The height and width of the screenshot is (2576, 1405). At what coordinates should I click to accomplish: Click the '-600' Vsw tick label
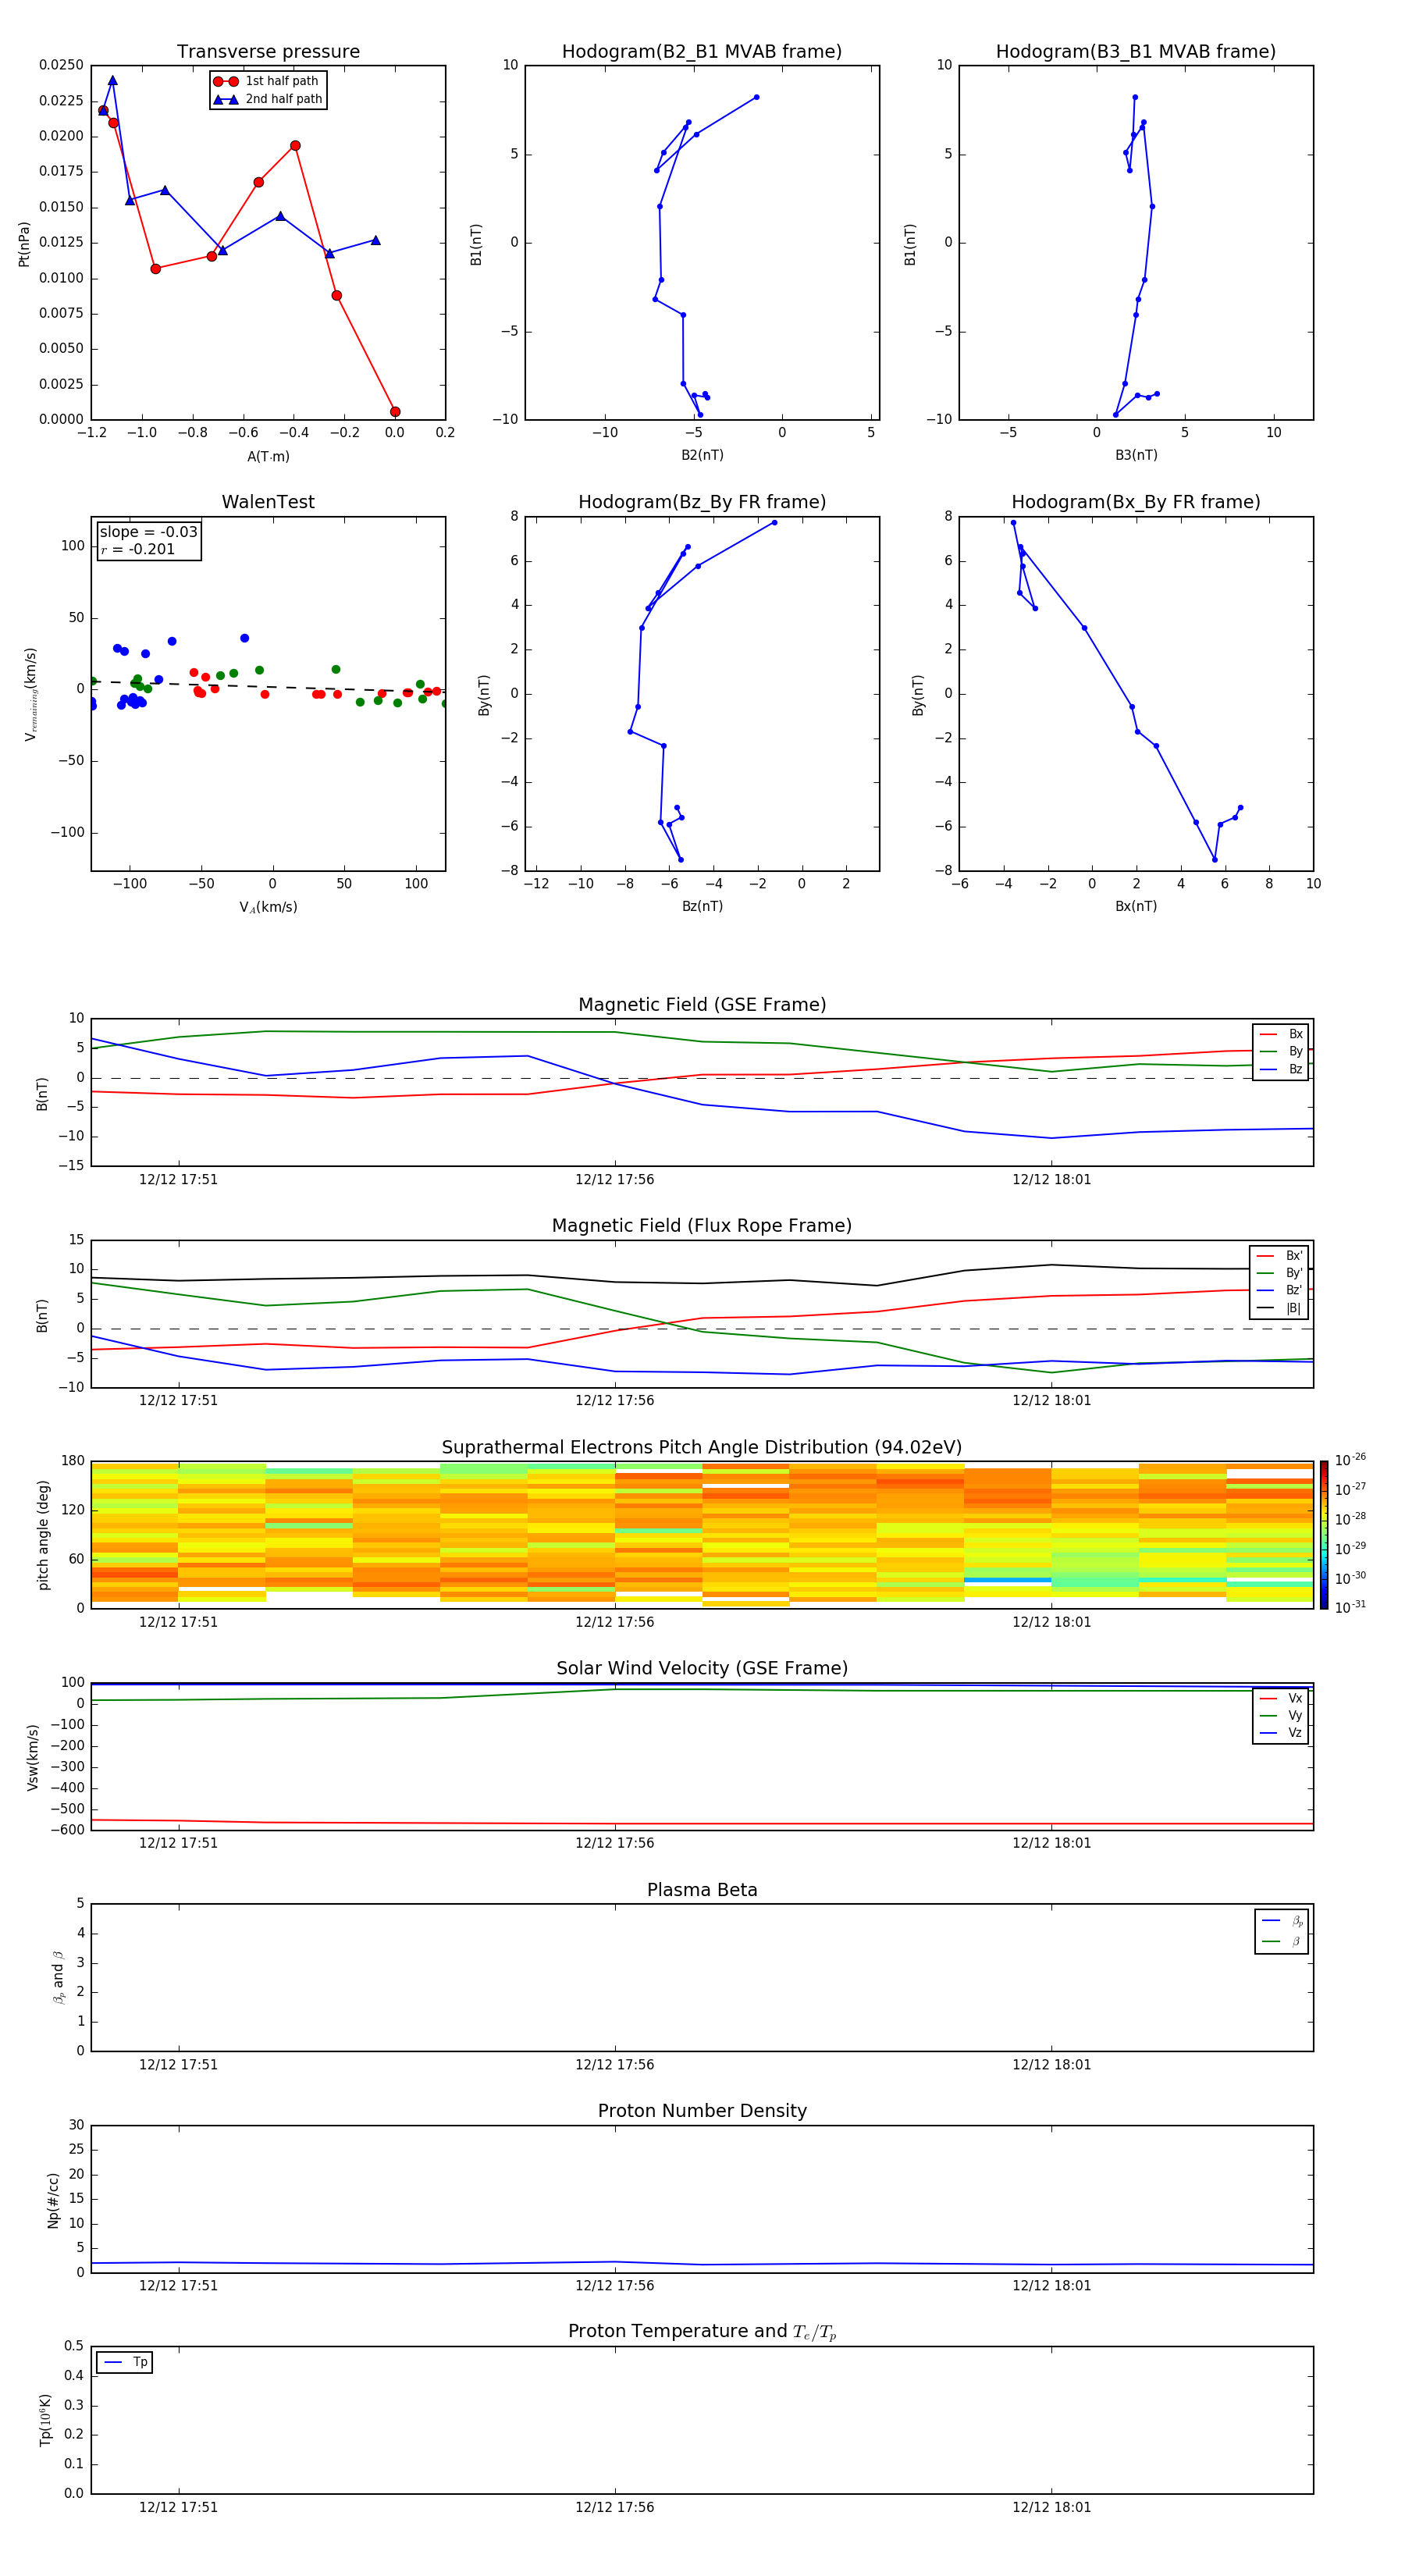point(67,1830)
